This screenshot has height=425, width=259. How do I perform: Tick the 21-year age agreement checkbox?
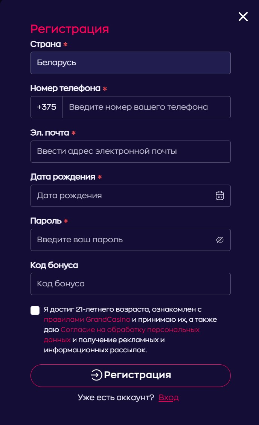(x=35, y=310)
